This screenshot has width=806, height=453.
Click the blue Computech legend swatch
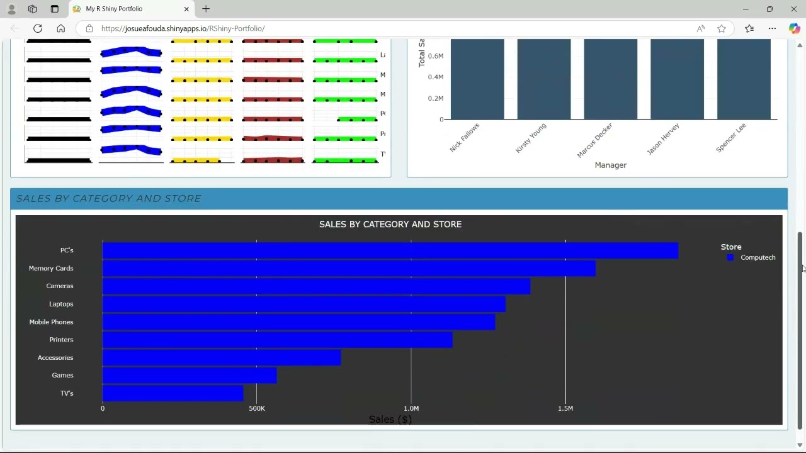click(730, 257)
